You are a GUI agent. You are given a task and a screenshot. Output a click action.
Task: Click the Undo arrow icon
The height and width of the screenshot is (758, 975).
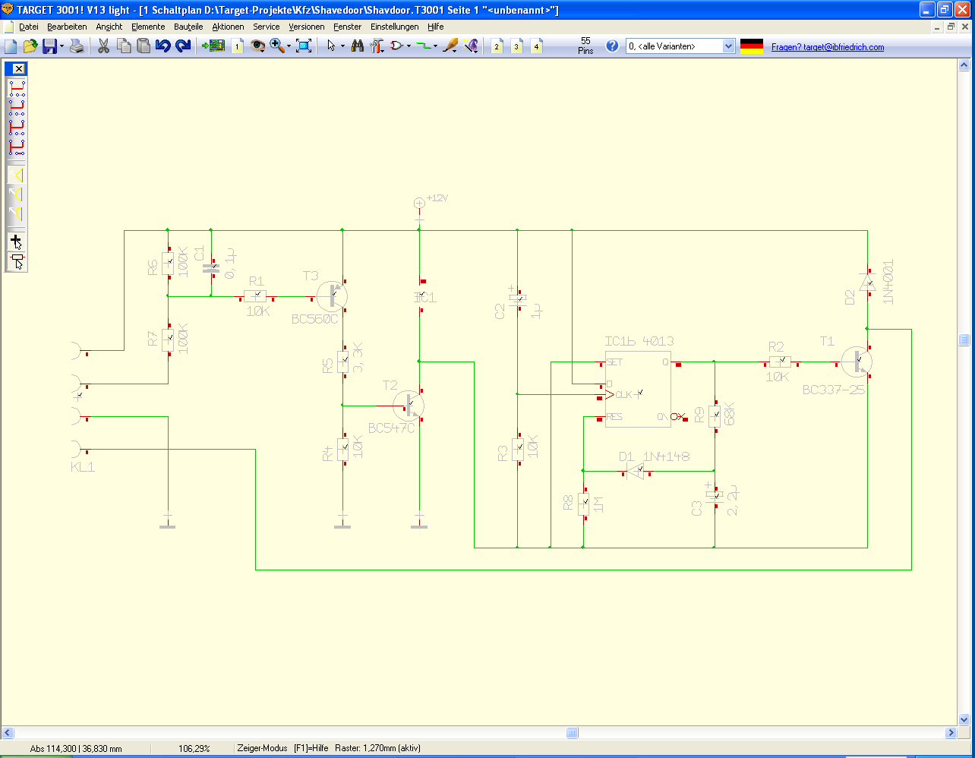click(x=162, y=46)
